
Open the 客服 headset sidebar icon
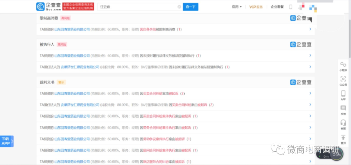343,125
